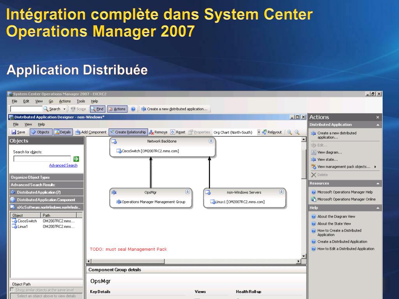Viewport: 399px width, 299px height.
Task: Click the Remove toolbar button
Action: coord(158,132)
